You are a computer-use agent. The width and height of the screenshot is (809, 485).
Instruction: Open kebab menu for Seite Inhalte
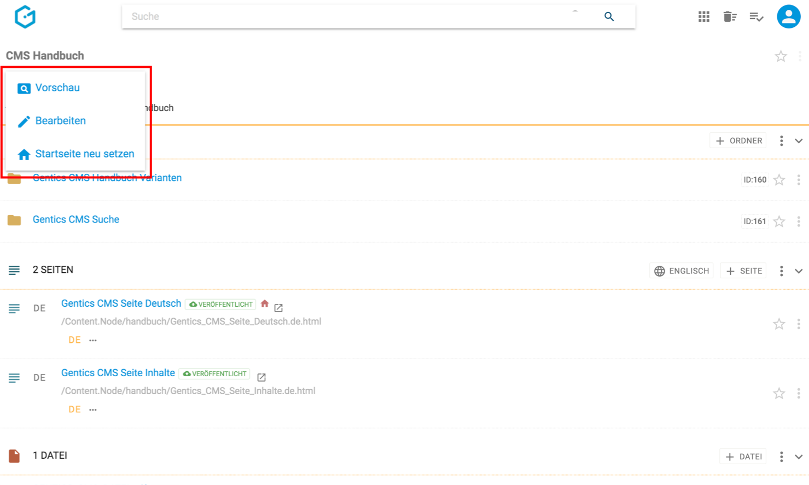point(799,394)
